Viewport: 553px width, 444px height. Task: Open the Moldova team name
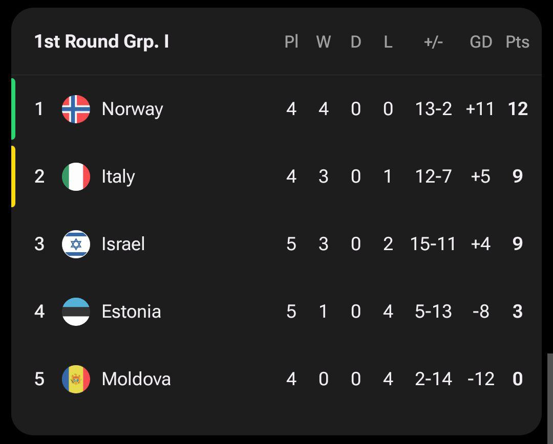[136, 379]
